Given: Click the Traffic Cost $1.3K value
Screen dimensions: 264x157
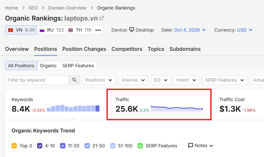Looking at the screenshot, I should point(230,109).
